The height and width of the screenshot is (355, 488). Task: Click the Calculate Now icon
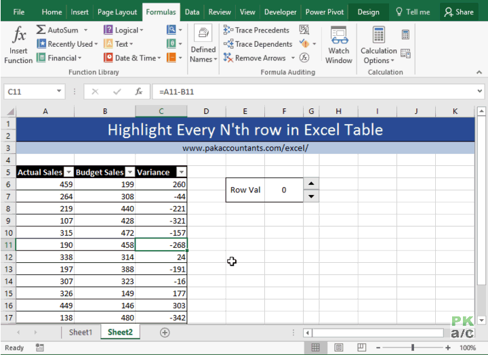[x=405, y=35]
